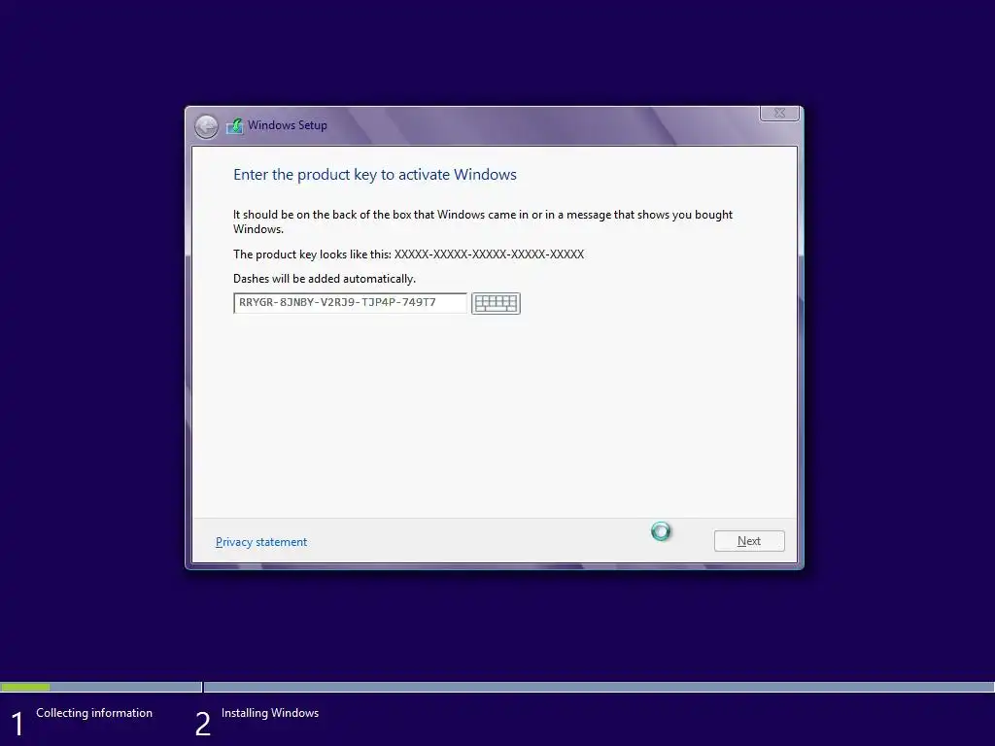Click the Next button
The width and height of the screenshot is (995, 746).
[749, 541]
